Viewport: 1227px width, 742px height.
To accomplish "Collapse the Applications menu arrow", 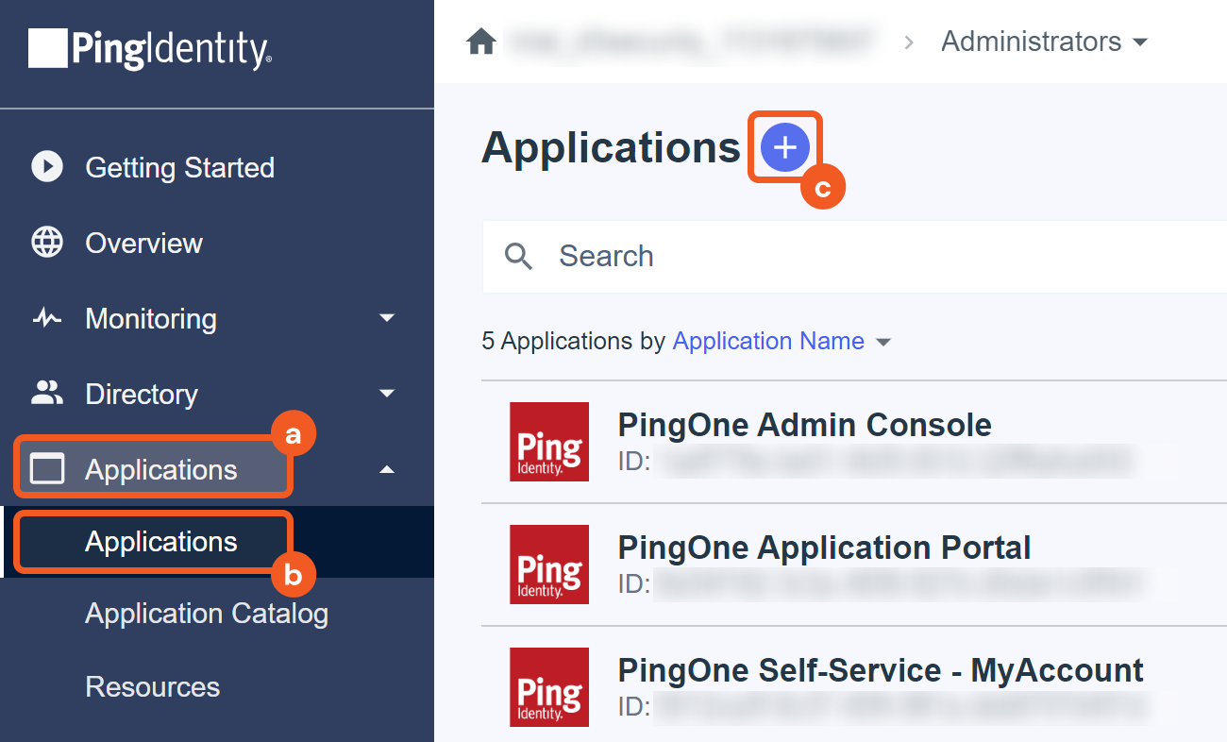I will point(387,469).
